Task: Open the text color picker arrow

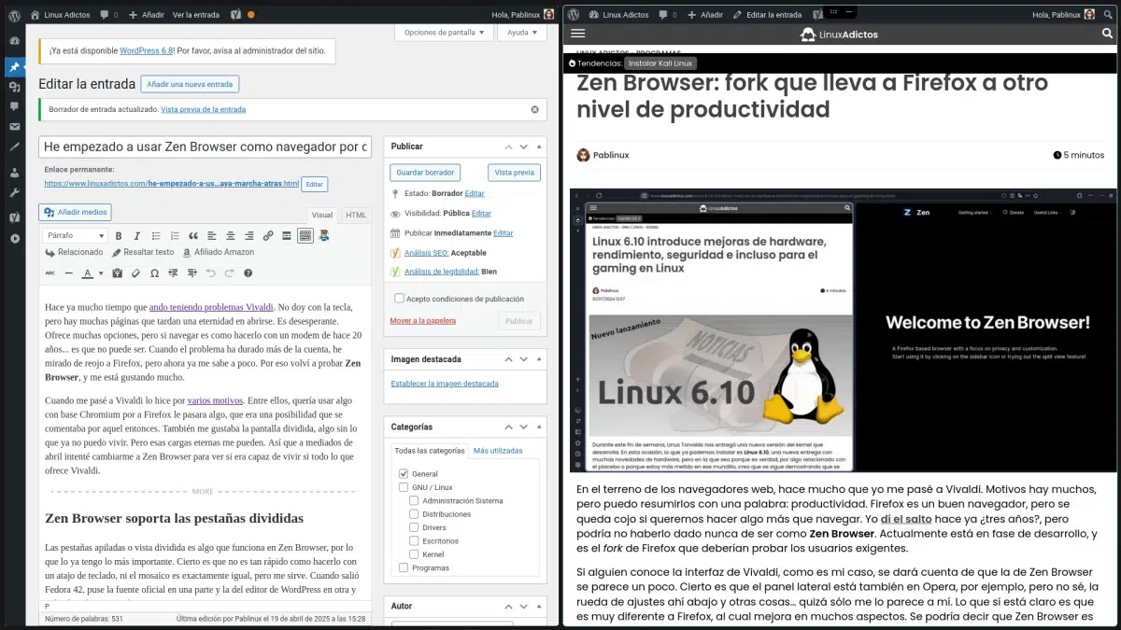Action: pos(100,273)
